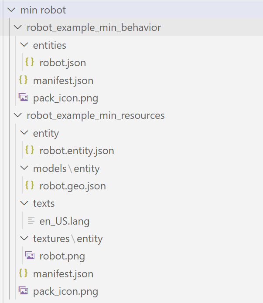Screen dimensions: 263x303
Task: Select the entity folder in resources
Action: (x=46, y=133)
